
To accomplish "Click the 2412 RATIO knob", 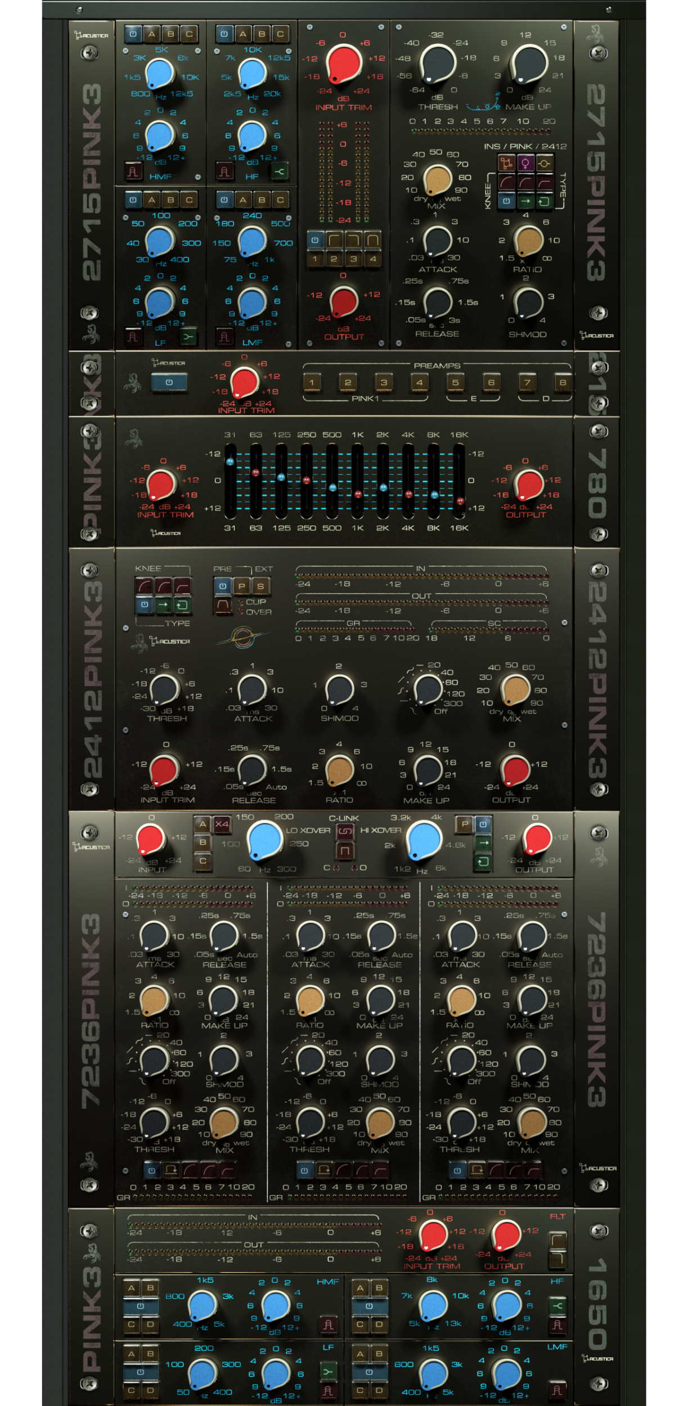I will click(339, 769).
